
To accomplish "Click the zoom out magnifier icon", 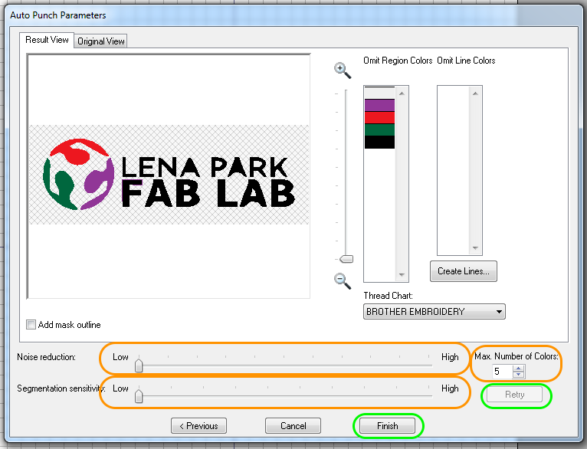I will [343, 280].
